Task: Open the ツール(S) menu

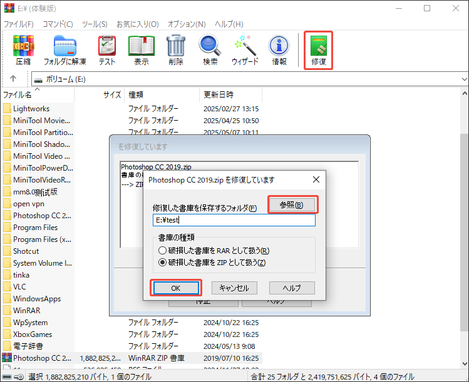Action: pos(95,24)
